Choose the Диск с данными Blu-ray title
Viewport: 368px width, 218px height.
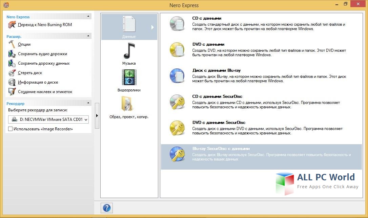[217, 70]
